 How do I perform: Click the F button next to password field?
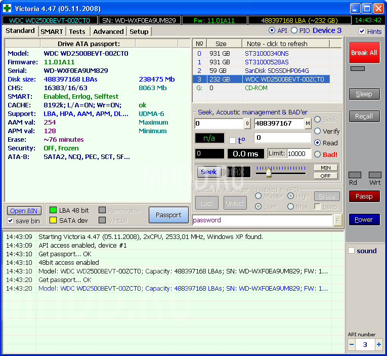pos(338,220)
